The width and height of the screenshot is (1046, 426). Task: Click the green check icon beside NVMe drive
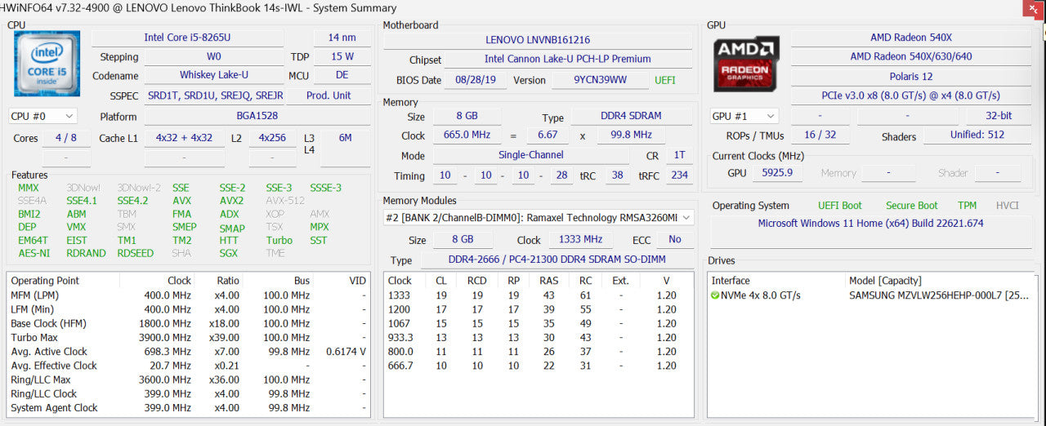tap(715, 295)
